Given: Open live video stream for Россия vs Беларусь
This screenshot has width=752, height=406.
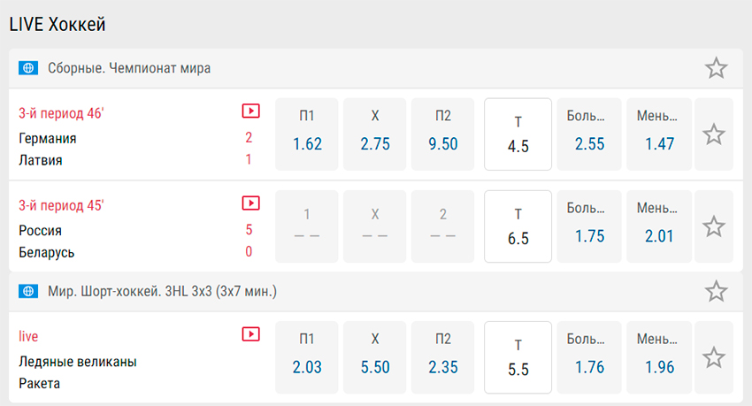Looking at the screenshot, I should 250,203.
